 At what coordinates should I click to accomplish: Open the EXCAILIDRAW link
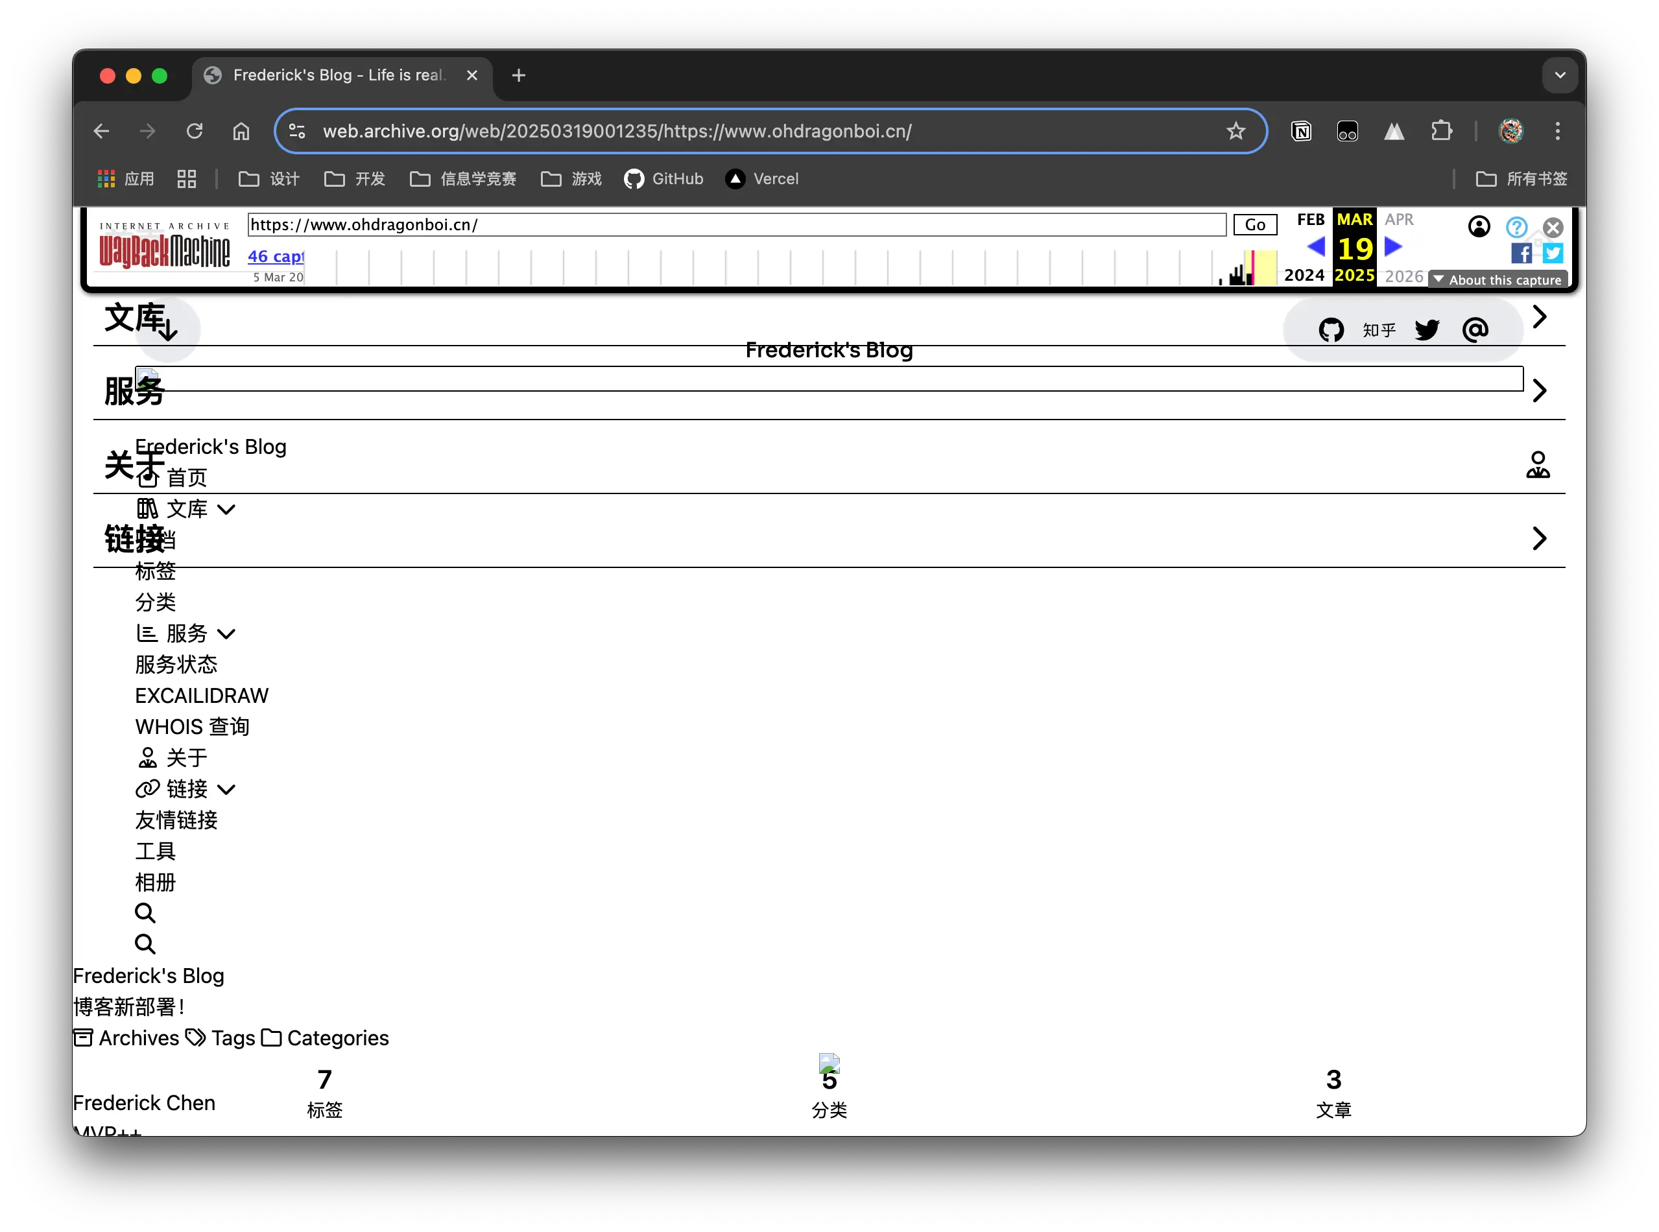(x=202, y=696)
